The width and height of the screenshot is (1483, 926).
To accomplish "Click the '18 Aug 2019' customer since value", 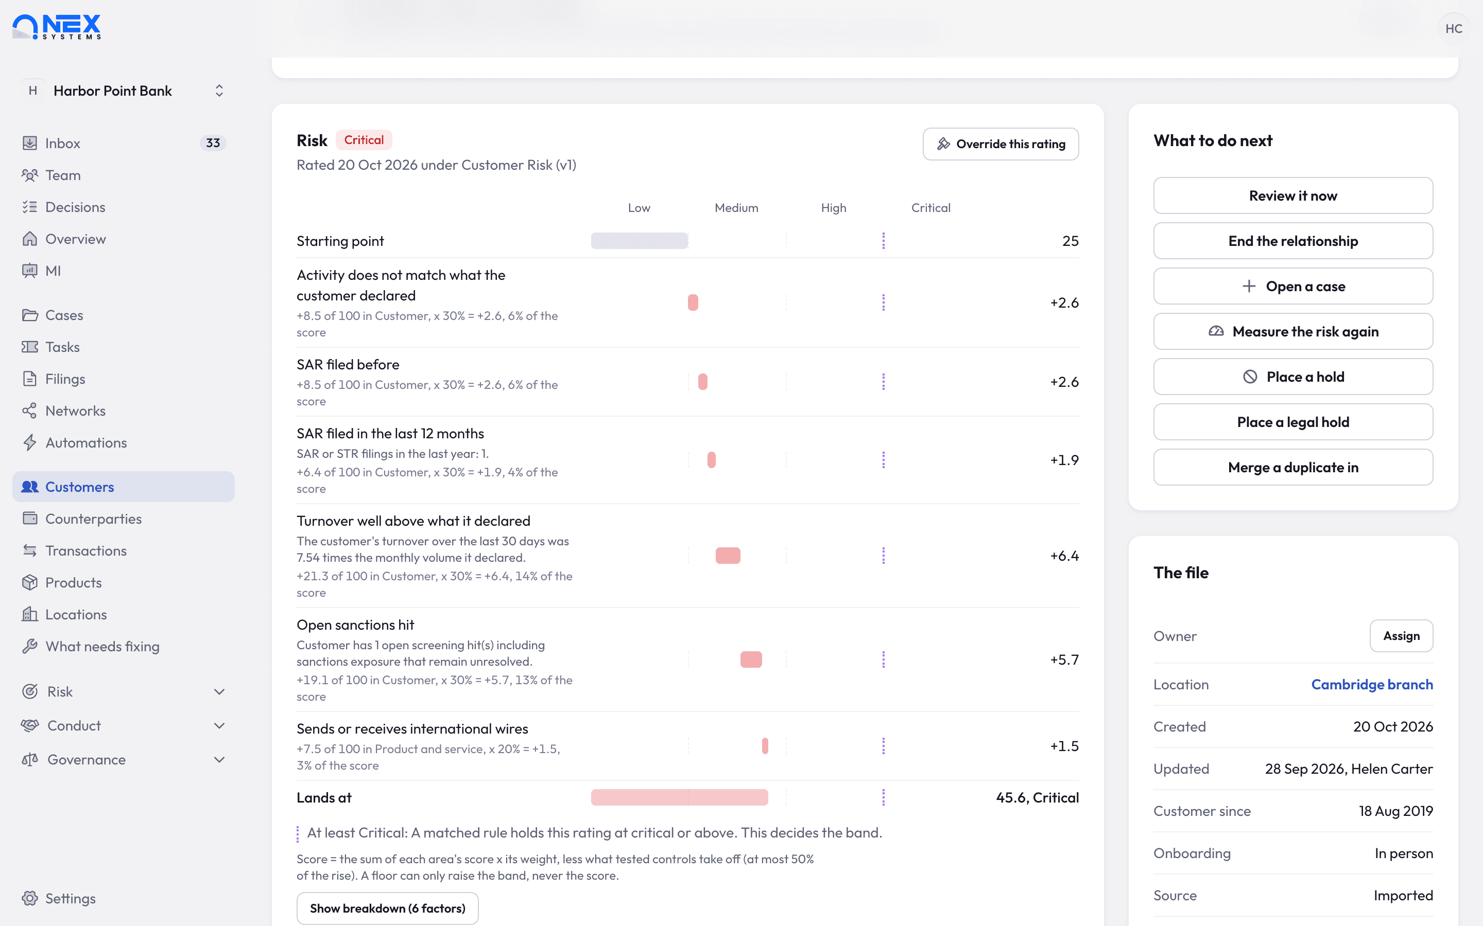I will [1395, 811].
